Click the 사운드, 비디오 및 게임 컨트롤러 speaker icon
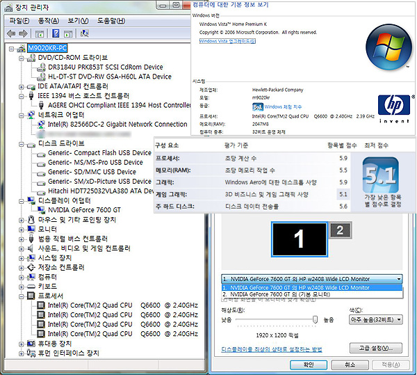This screenshot has width=417, height=375. [31, 248]
